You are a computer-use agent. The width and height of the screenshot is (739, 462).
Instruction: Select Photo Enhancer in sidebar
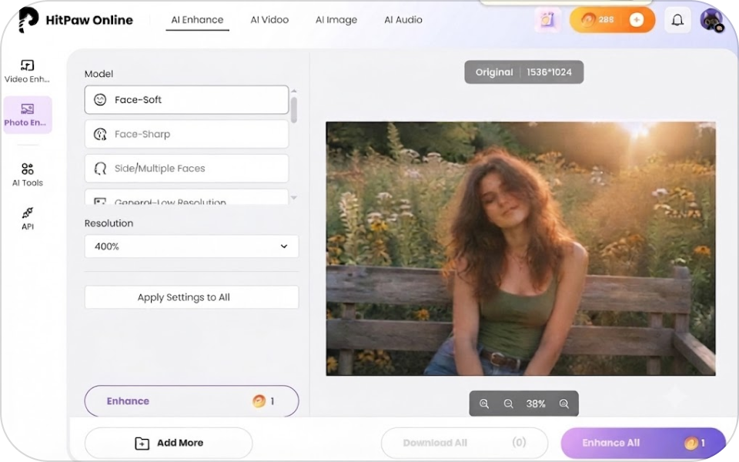28,115
